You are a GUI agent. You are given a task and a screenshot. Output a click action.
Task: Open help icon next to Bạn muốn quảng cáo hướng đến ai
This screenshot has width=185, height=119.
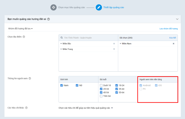tap(48, 19)
